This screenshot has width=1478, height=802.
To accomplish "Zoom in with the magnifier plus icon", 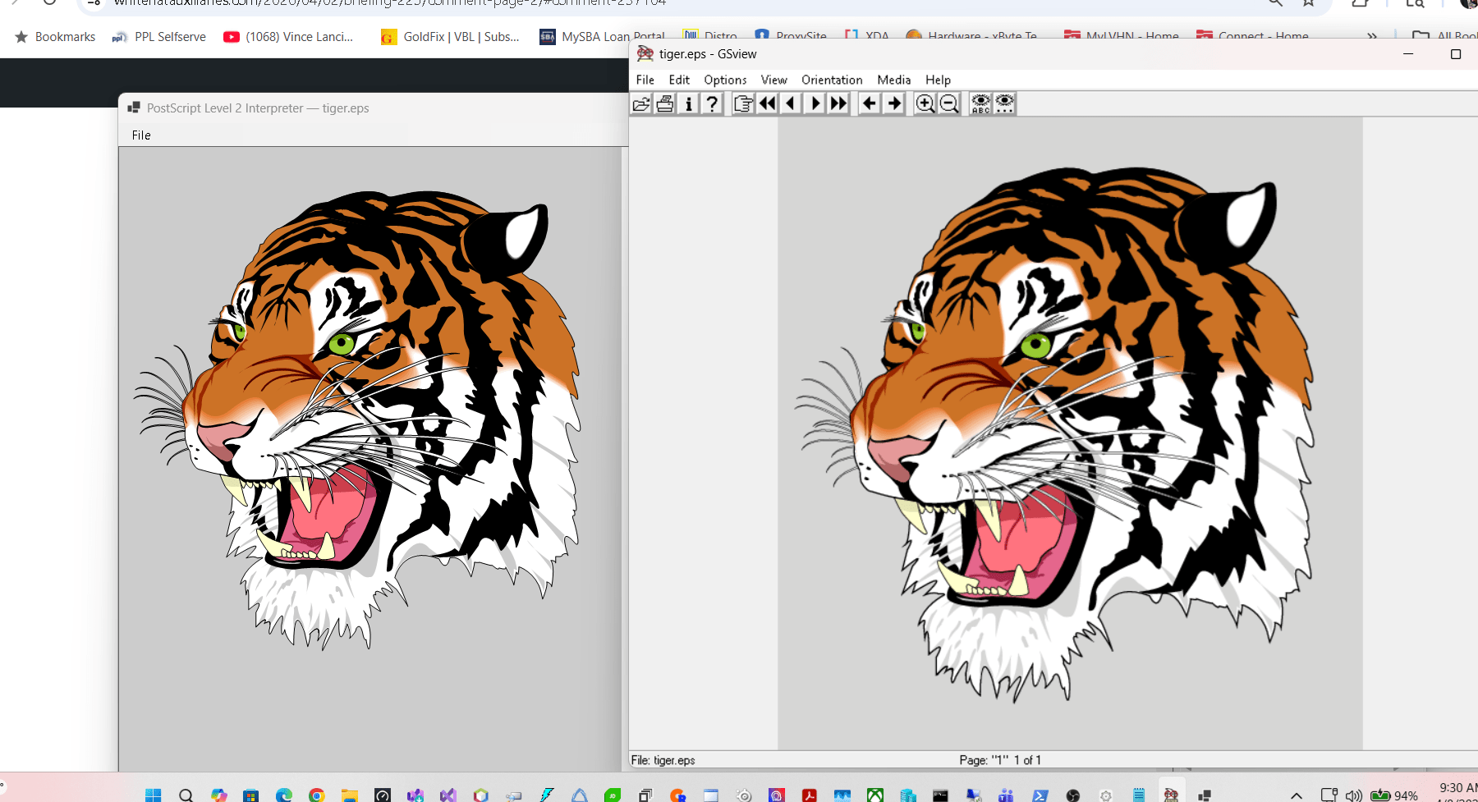I will (x=925, y=103).
